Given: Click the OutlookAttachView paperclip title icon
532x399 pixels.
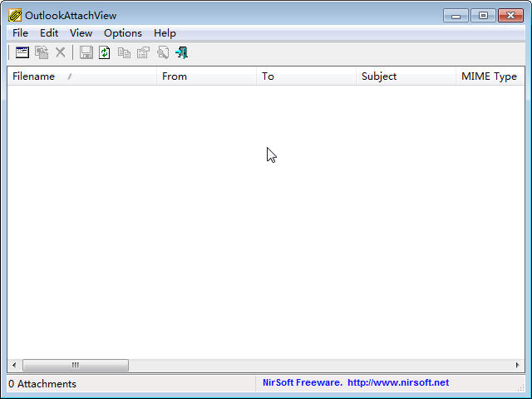Looking at the screenshot, I should (15, 16).
